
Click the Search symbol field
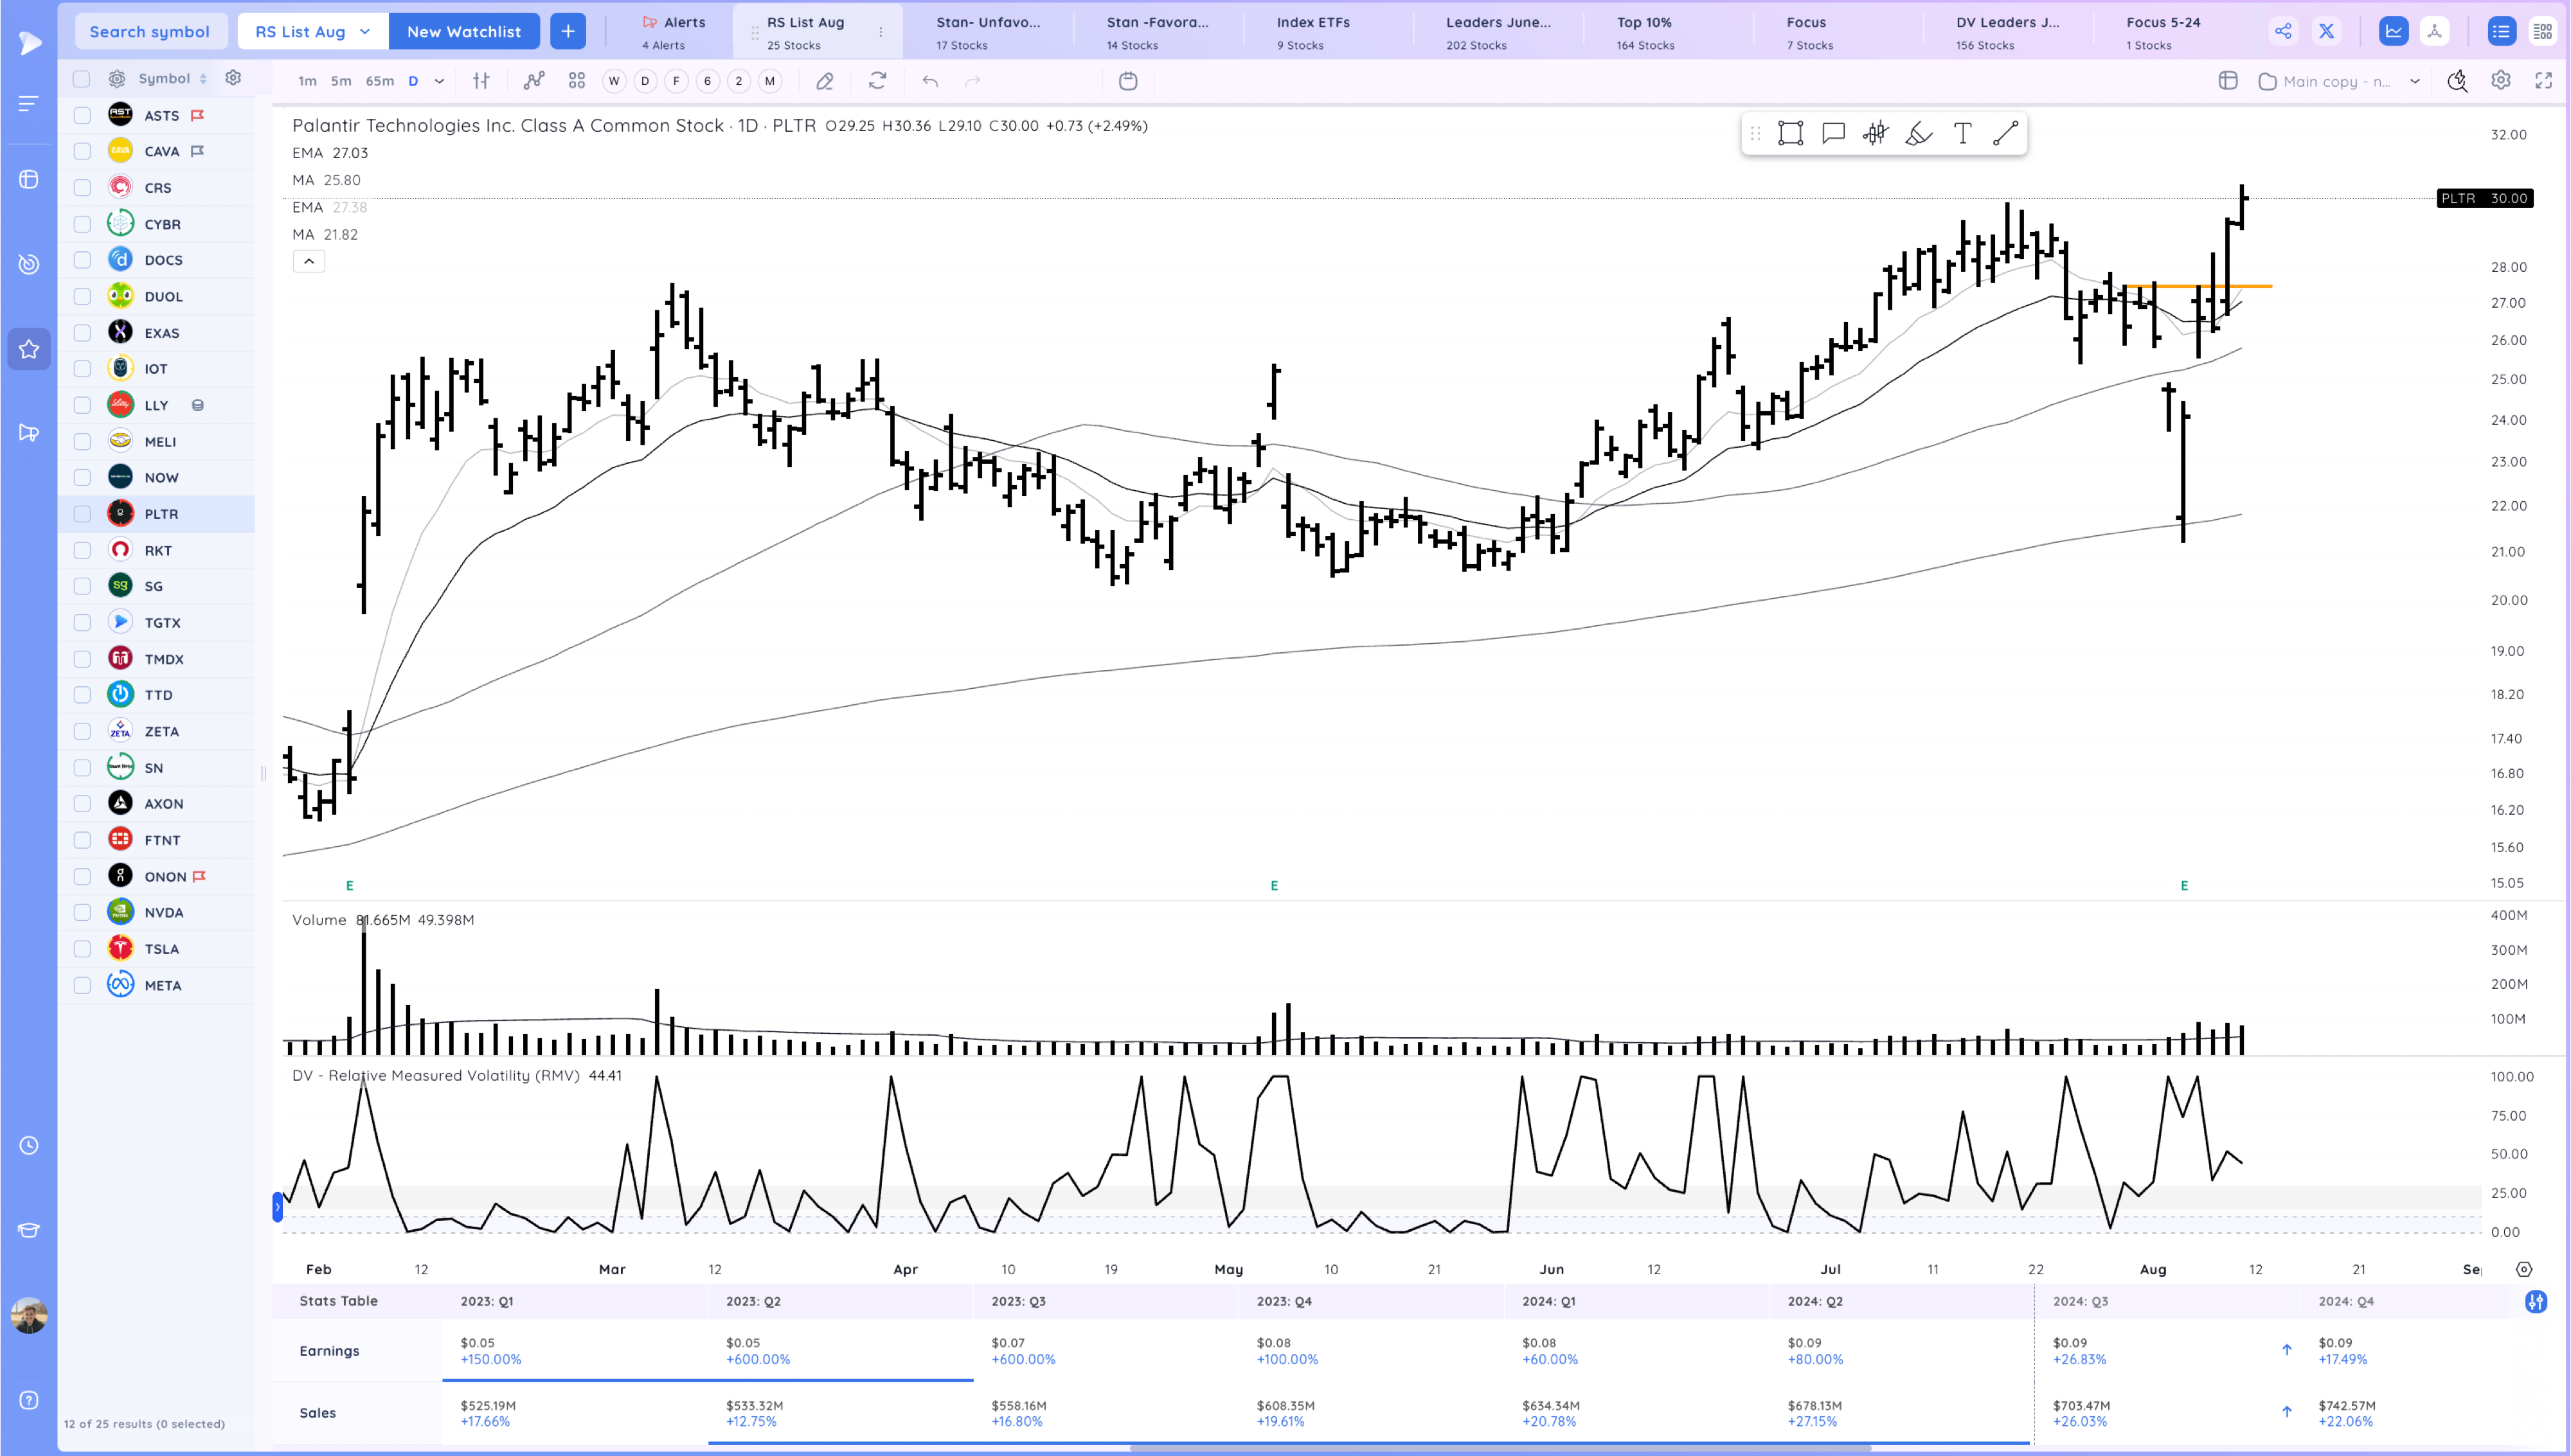coord(150,31)
